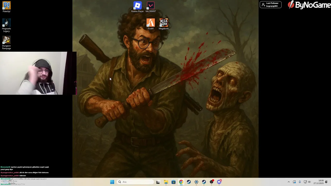The height and width of the screenshot is (186, 331).
Task: Open the Hogwarts Legacy desktop shortcut
Action: click(x=6, y=25)
